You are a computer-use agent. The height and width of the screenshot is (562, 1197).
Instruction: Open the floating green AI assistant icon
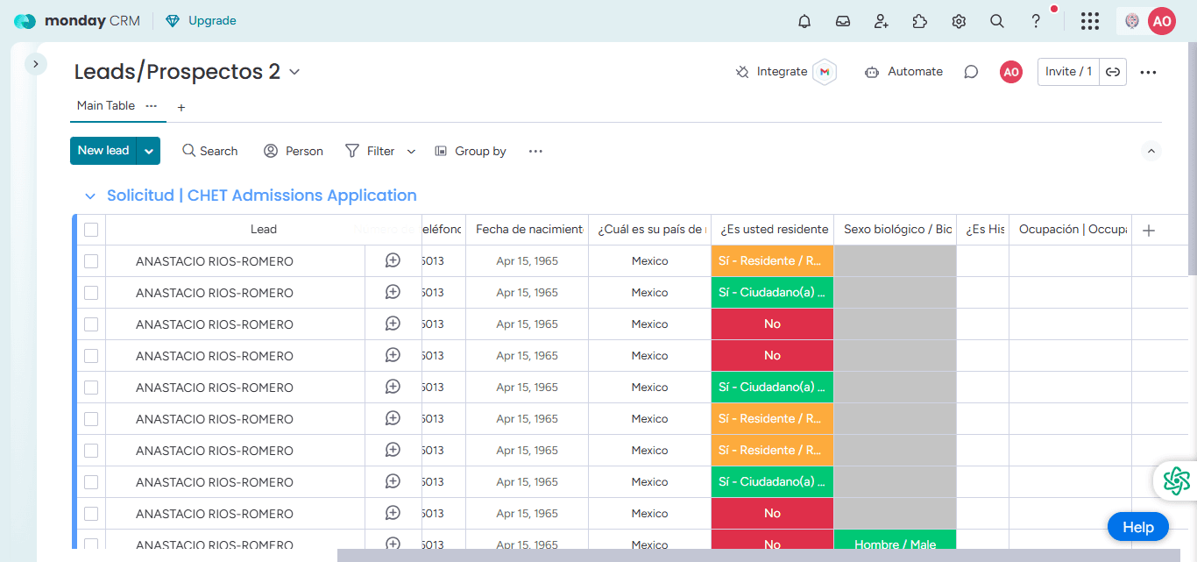(x=1176, y=480)
